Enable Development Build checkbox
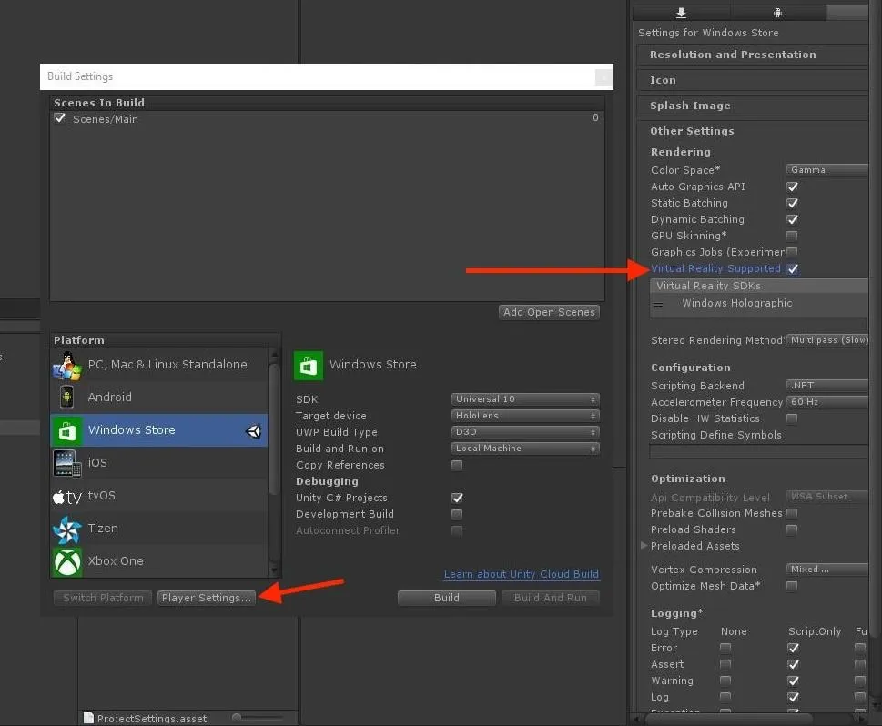This screenshot has width=882, height=726. tap(457, 514)
